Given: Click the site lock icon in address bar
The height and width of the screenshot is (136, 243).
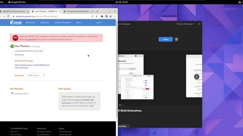Looking at the screenshot, I should [x=14, y=16].
